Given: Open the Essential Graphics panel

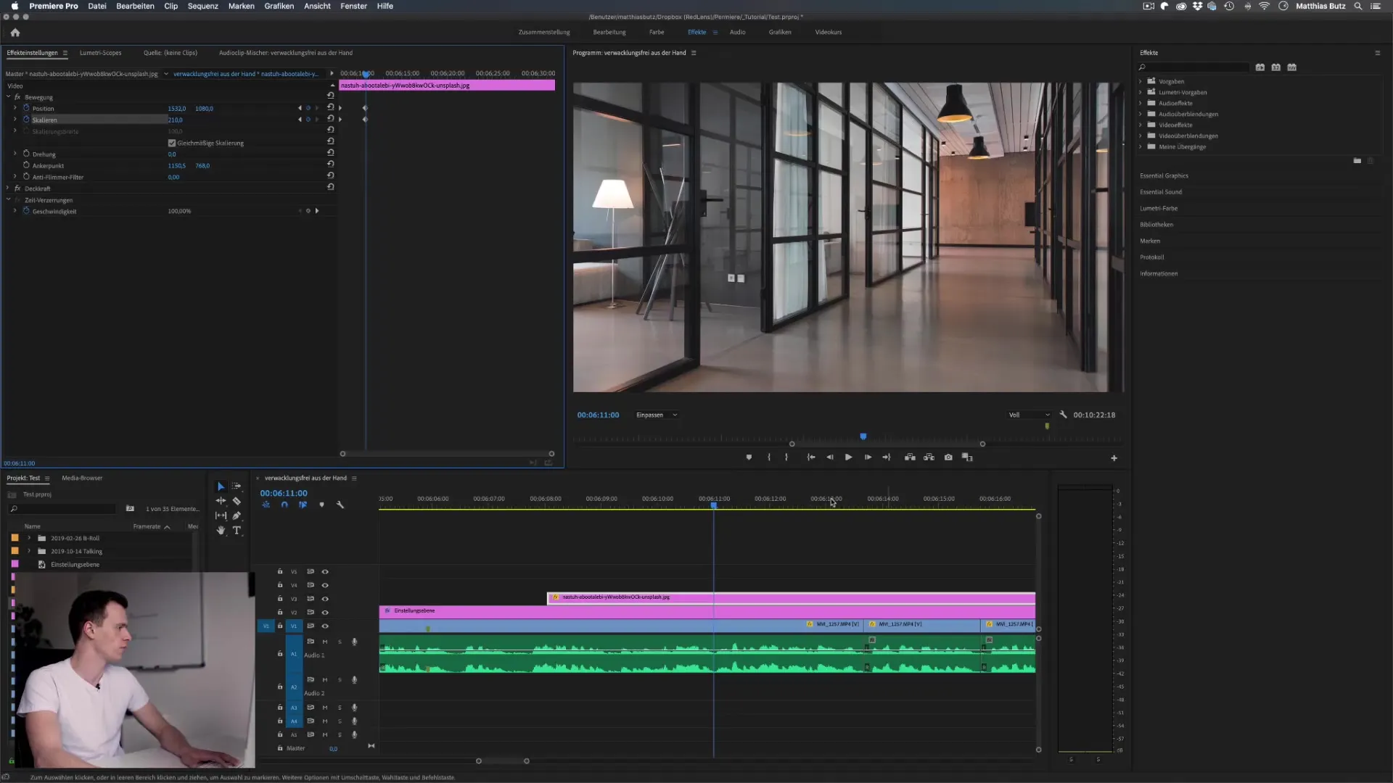Looking at the screenshot, I should [x=1164, y=176].
